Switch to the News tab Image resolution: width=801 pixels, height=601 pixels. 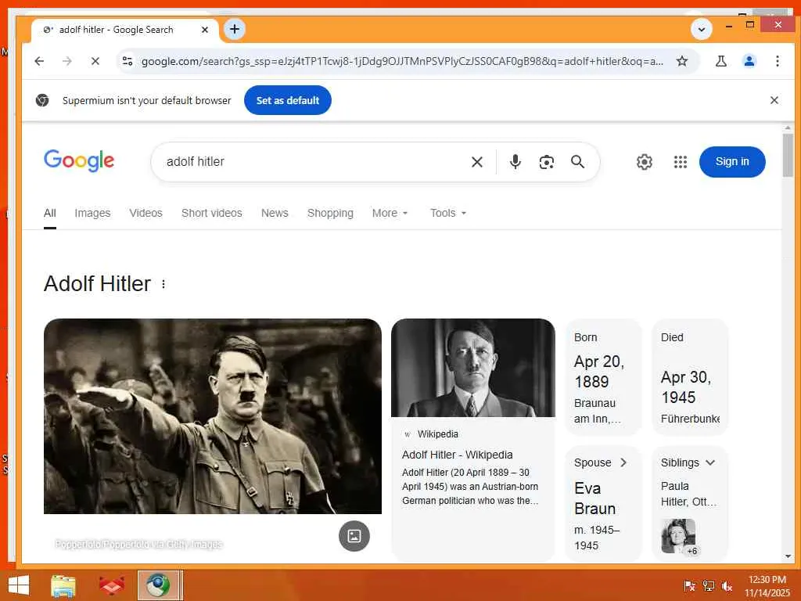tap(275, 213)
